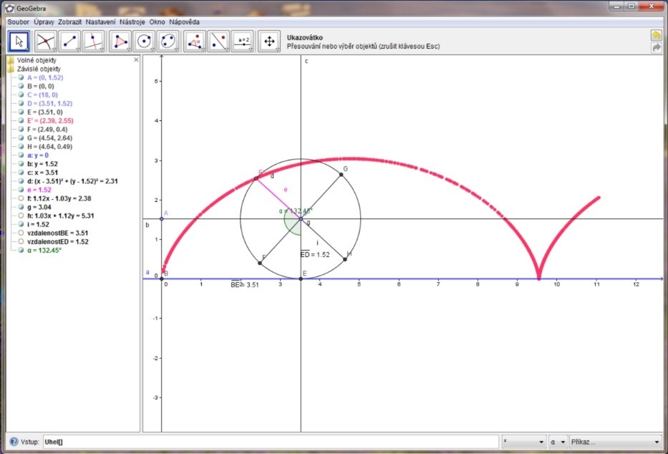Select the Move Graphics View tool

(x=269, y=42)
